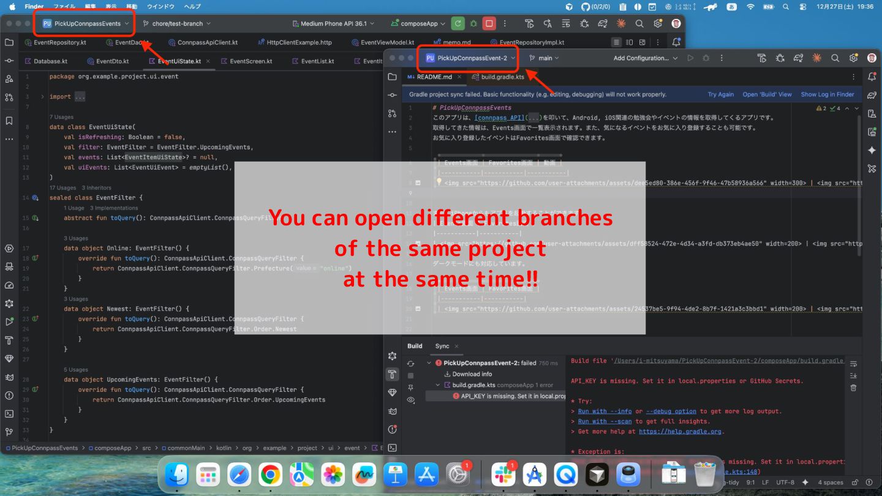Viewport: 882px width, 496px height.
Task: Click 'Run with --info' link in build output
Action: tap(605, 411)
